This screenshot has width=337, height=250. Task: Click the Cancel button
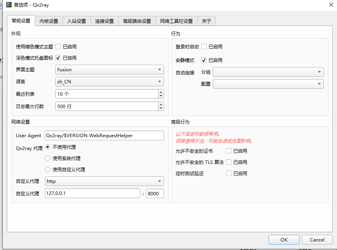317,240
